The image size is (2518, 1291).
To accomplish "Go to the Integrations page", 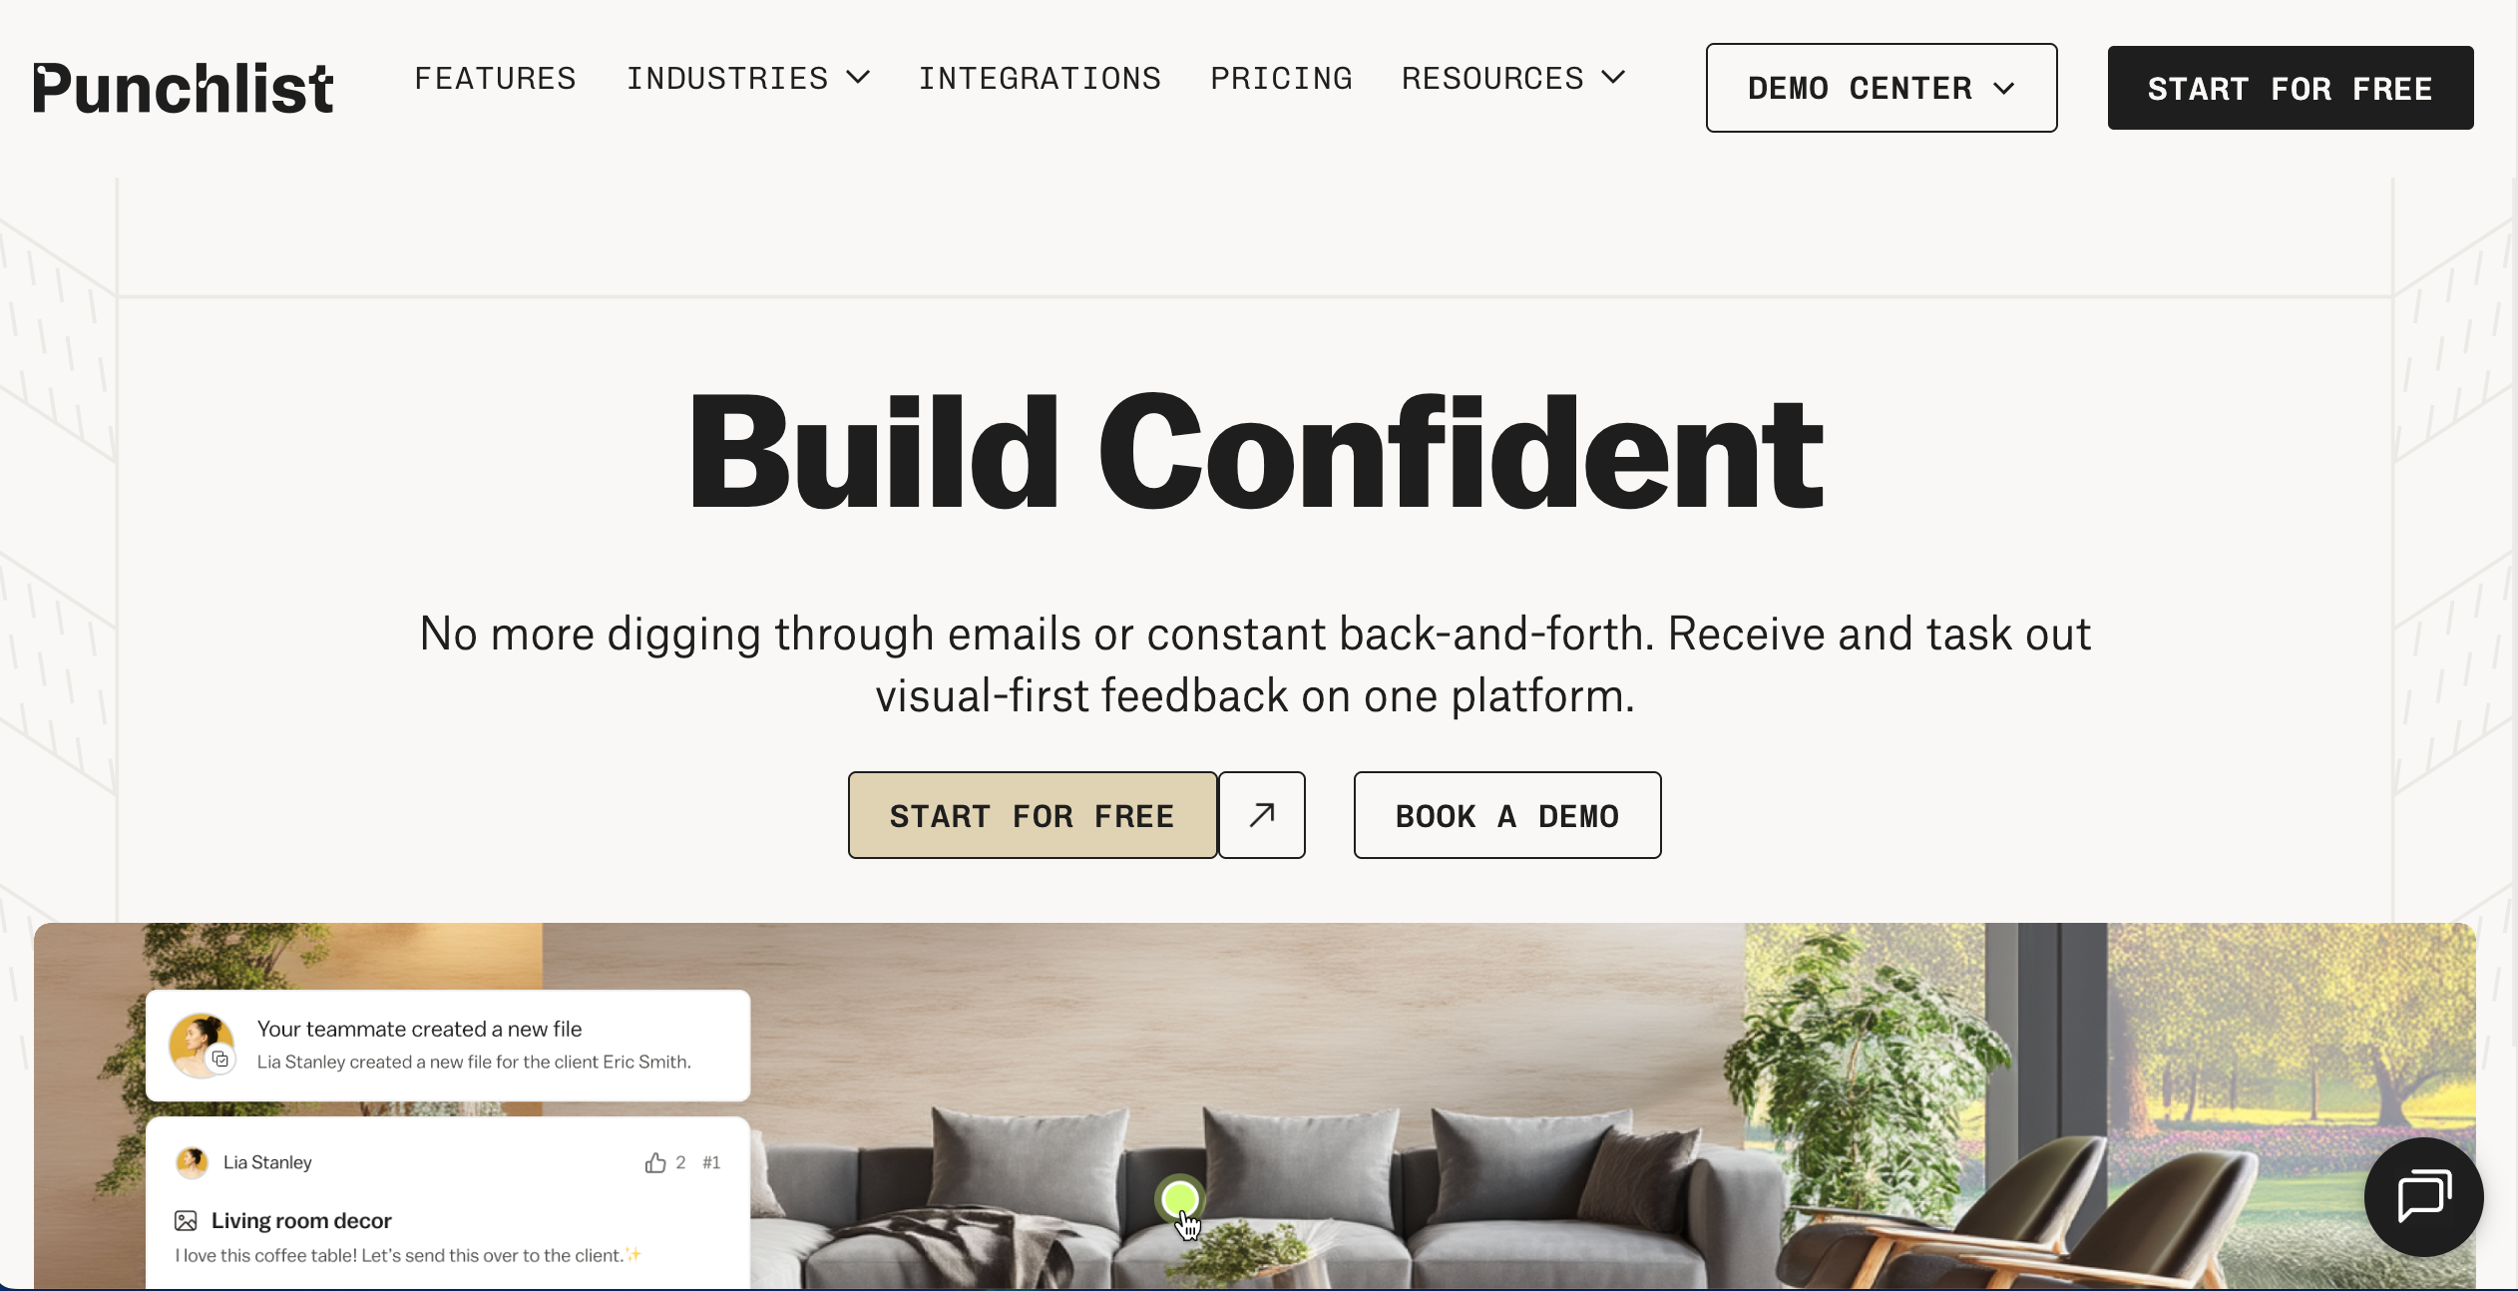I will point(1041,78).
